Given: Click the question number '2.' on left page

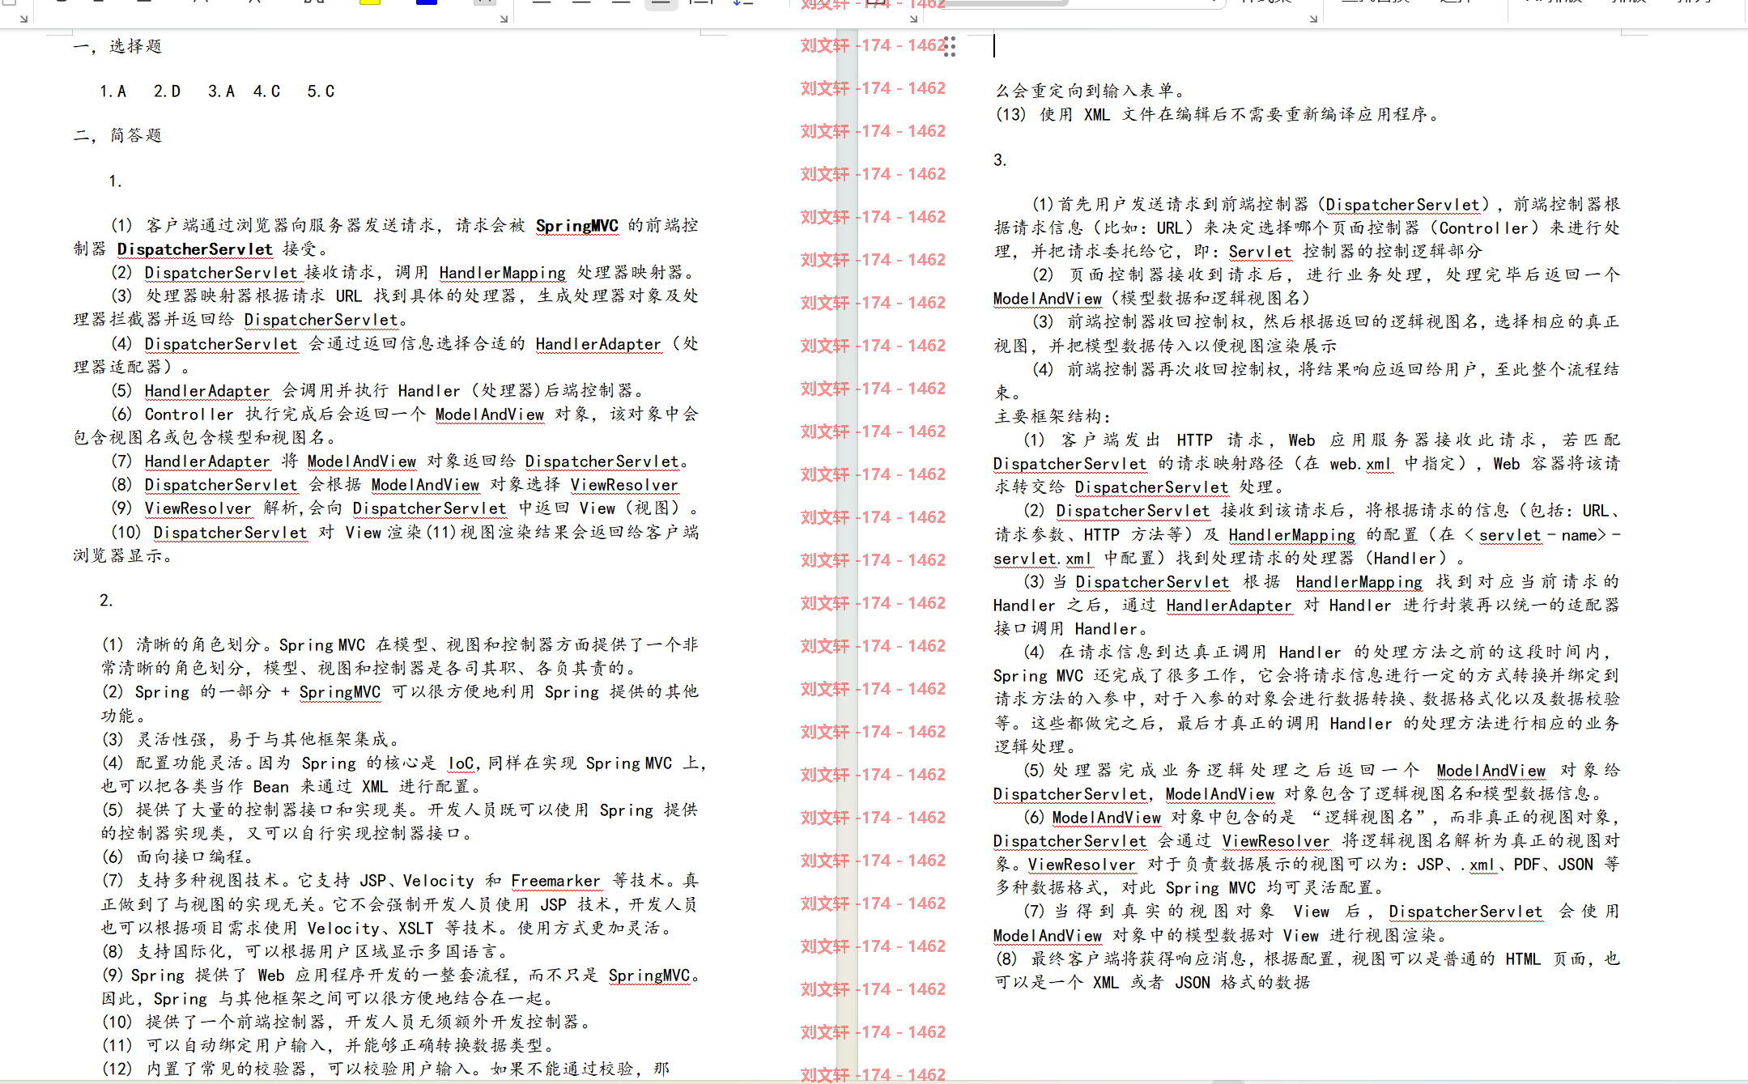Looking at the screenshot, I should pos(106,601).
